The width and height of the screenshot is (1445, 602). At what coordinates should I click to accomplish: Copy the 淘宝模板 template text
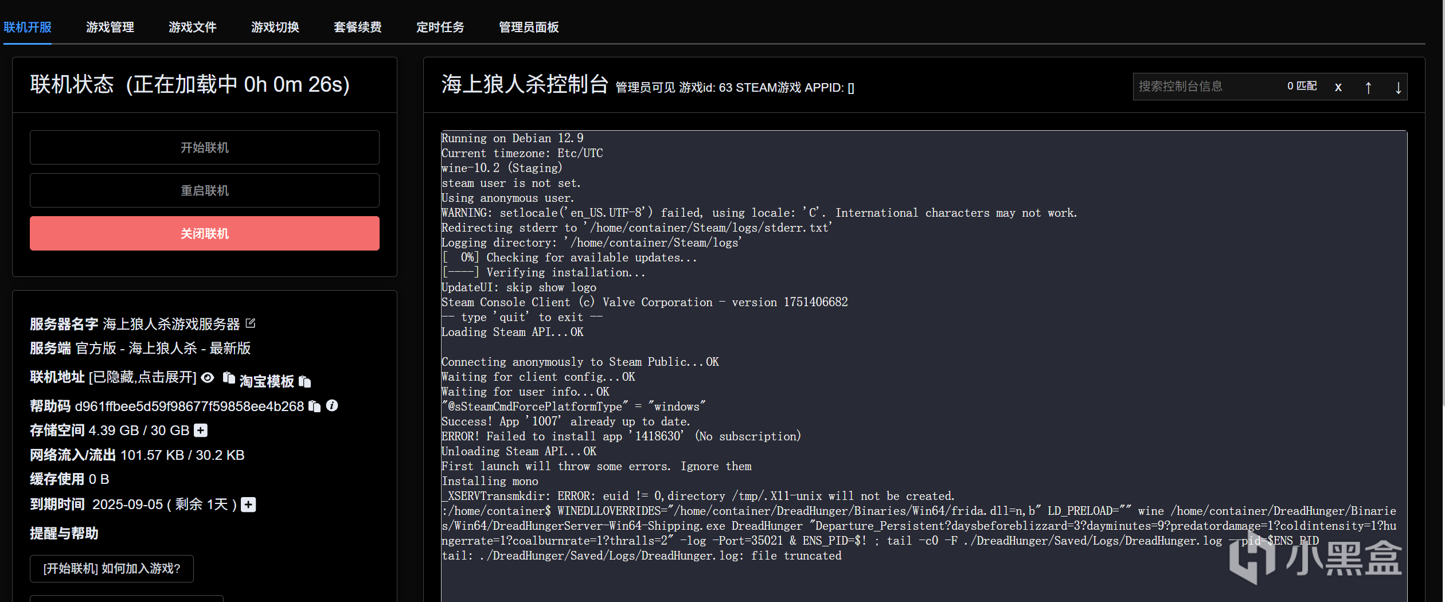[x=305, y=381]
